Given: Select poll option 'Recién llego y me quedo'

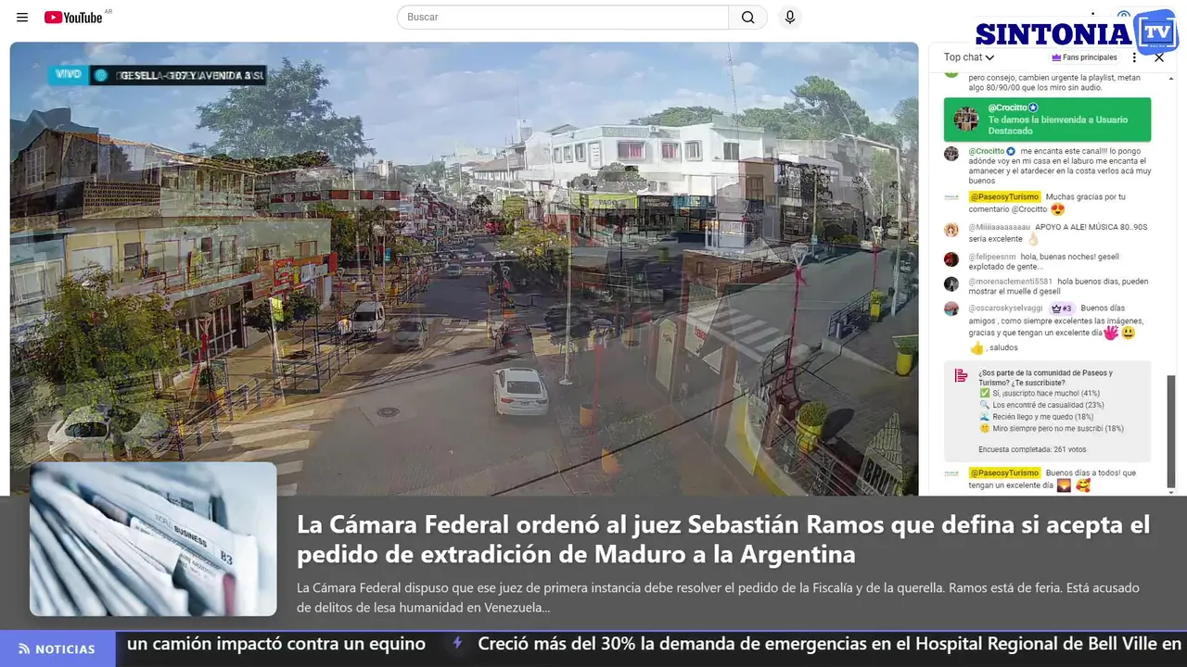Looking at the screenshot, I should point(1038,417).
